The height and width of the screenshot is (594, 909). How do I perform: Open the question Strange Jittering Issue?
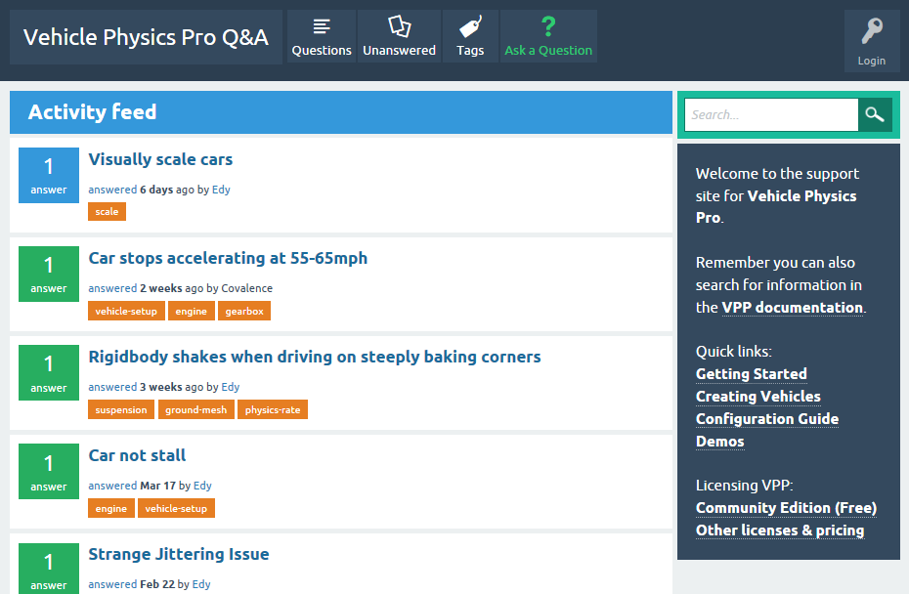click(x=178, y=553)
